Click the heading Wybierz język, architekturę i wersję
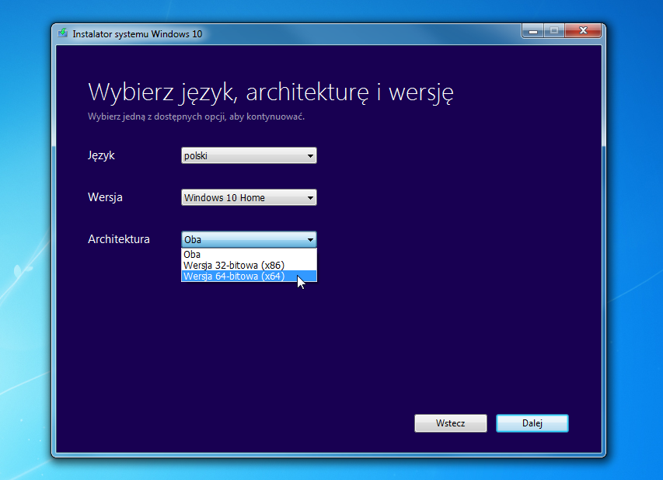The image size is (663, 480). point(270,92)
